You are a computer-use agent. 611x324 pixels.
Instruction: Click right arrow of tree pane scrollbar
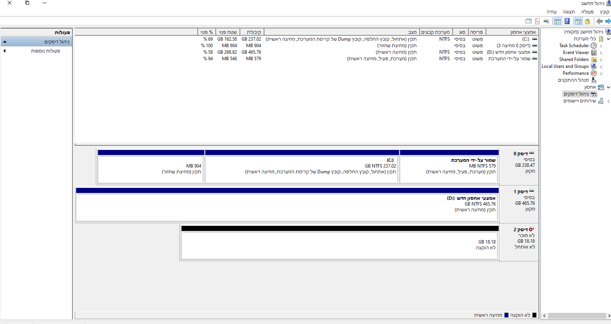(x=609, y=316)
